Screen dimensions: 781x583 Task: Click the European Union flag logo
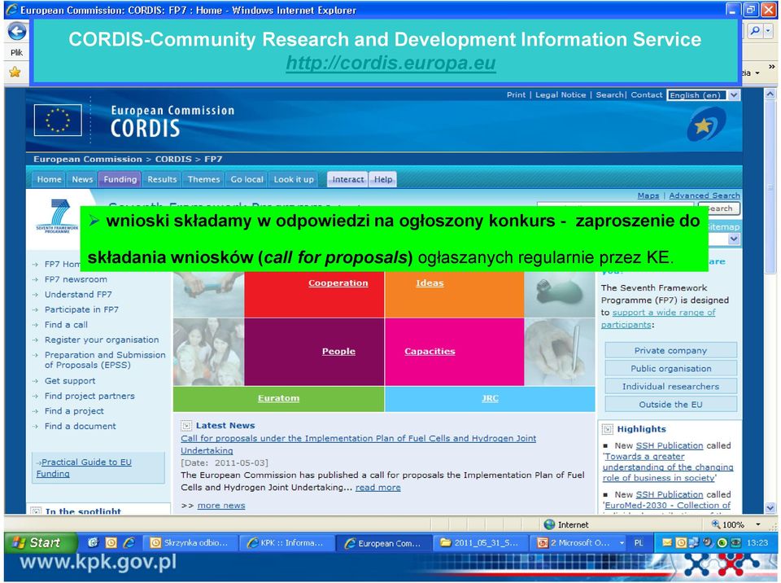pos(58,121)
